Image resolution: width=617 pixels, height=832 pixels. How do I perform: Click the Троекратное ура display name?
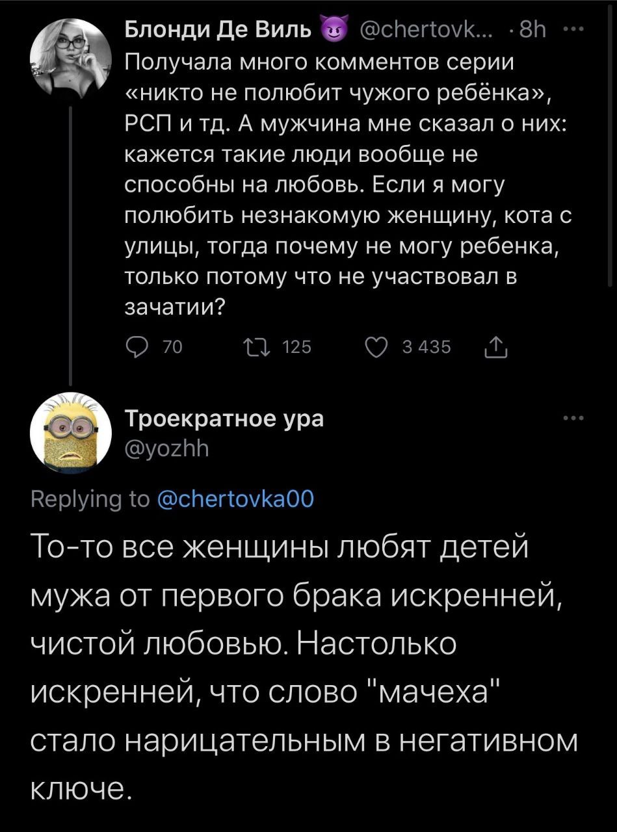[x=224, y=419]
